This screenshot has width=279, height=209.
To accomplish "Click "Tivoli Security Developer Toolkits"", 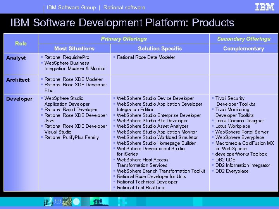I will coord(235,101).
